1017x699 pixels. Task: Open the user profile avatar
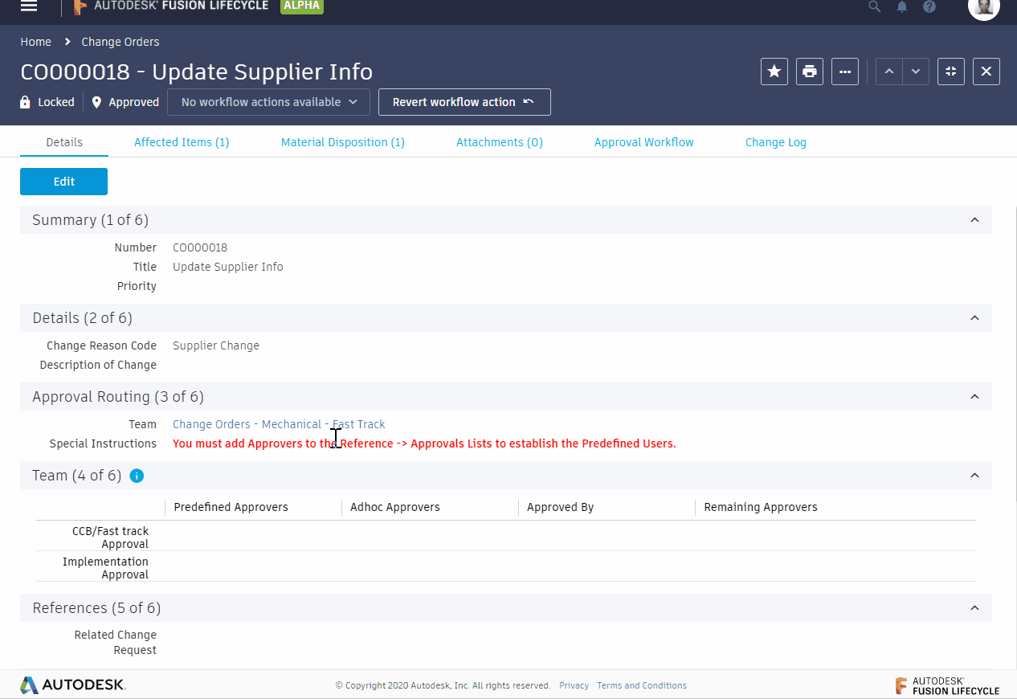(984, 7)
